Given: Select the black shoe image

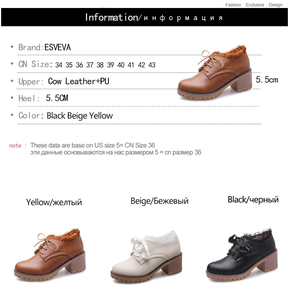Looking at the screenshot, I should pos(242,255).
